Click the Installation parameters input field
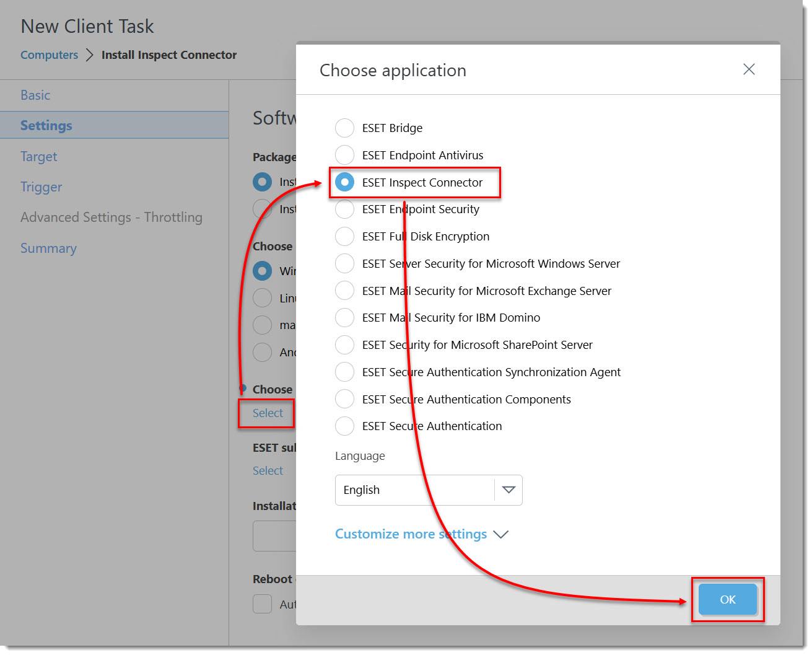This screenshot has height=655, width=812. point(274,536)
